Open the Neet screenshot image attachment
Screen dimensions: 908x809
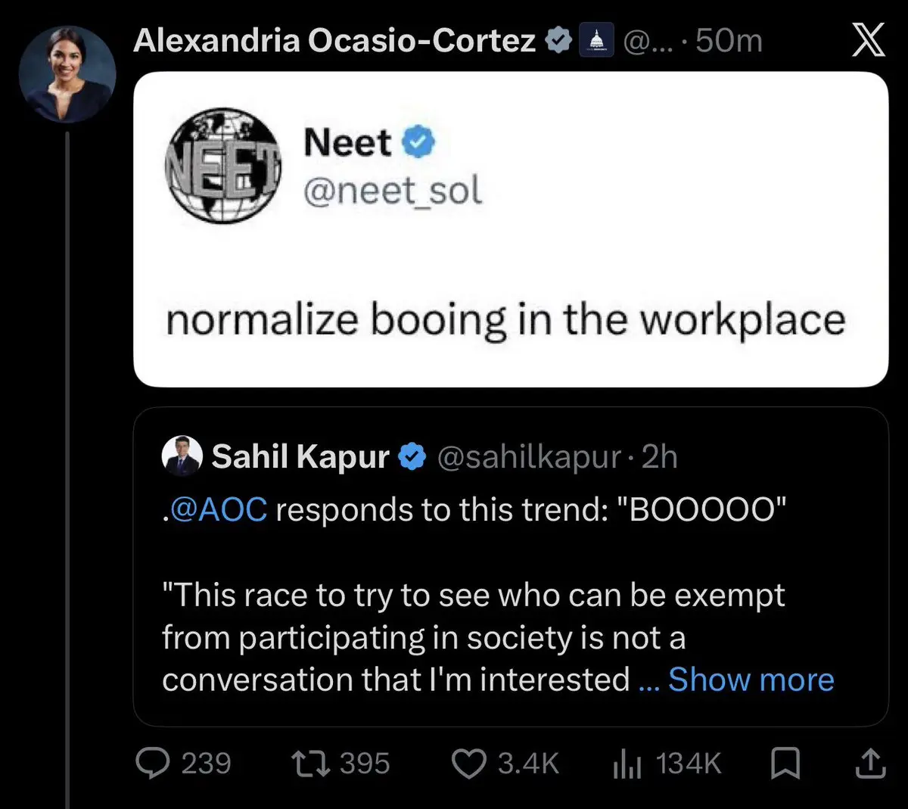tap(511, 229)
